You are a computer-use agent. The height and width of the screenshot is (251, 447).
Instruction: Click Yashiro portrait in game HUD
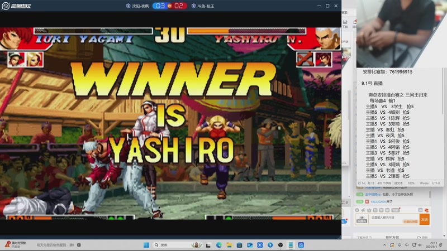coord(327,38)
